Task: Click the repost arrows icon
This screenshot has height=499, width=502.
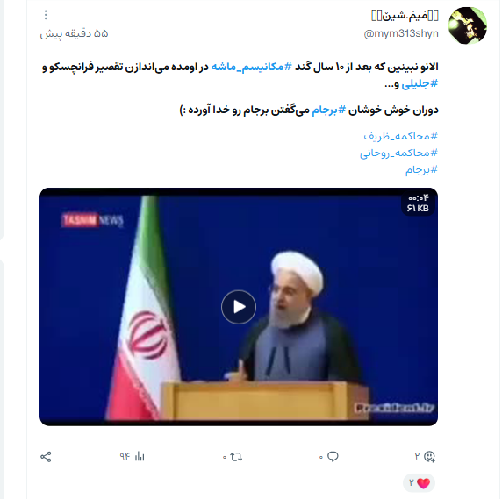Action: 236,457
